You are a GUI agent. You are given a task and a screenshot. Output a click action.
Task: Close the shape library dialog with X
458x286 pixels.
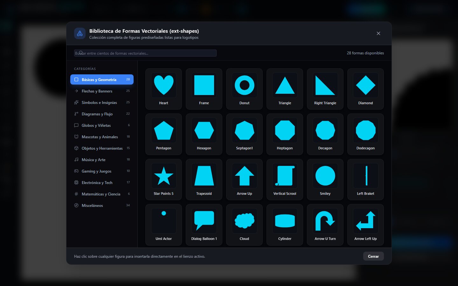click(378, 33)
